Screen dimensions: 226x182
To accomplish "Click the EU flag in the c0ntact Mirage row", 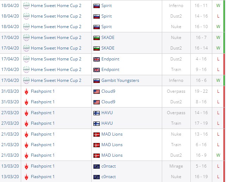I will 96,166.
